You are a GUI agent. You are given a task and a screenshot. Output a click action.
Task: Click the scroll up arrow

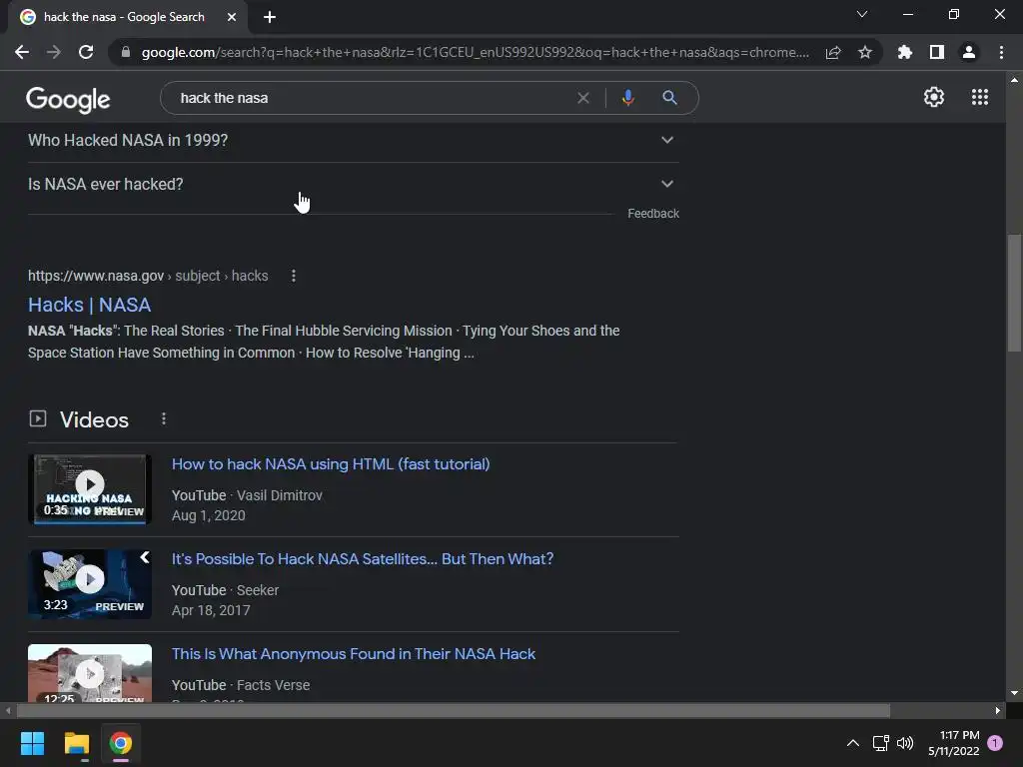(1014, 80)
